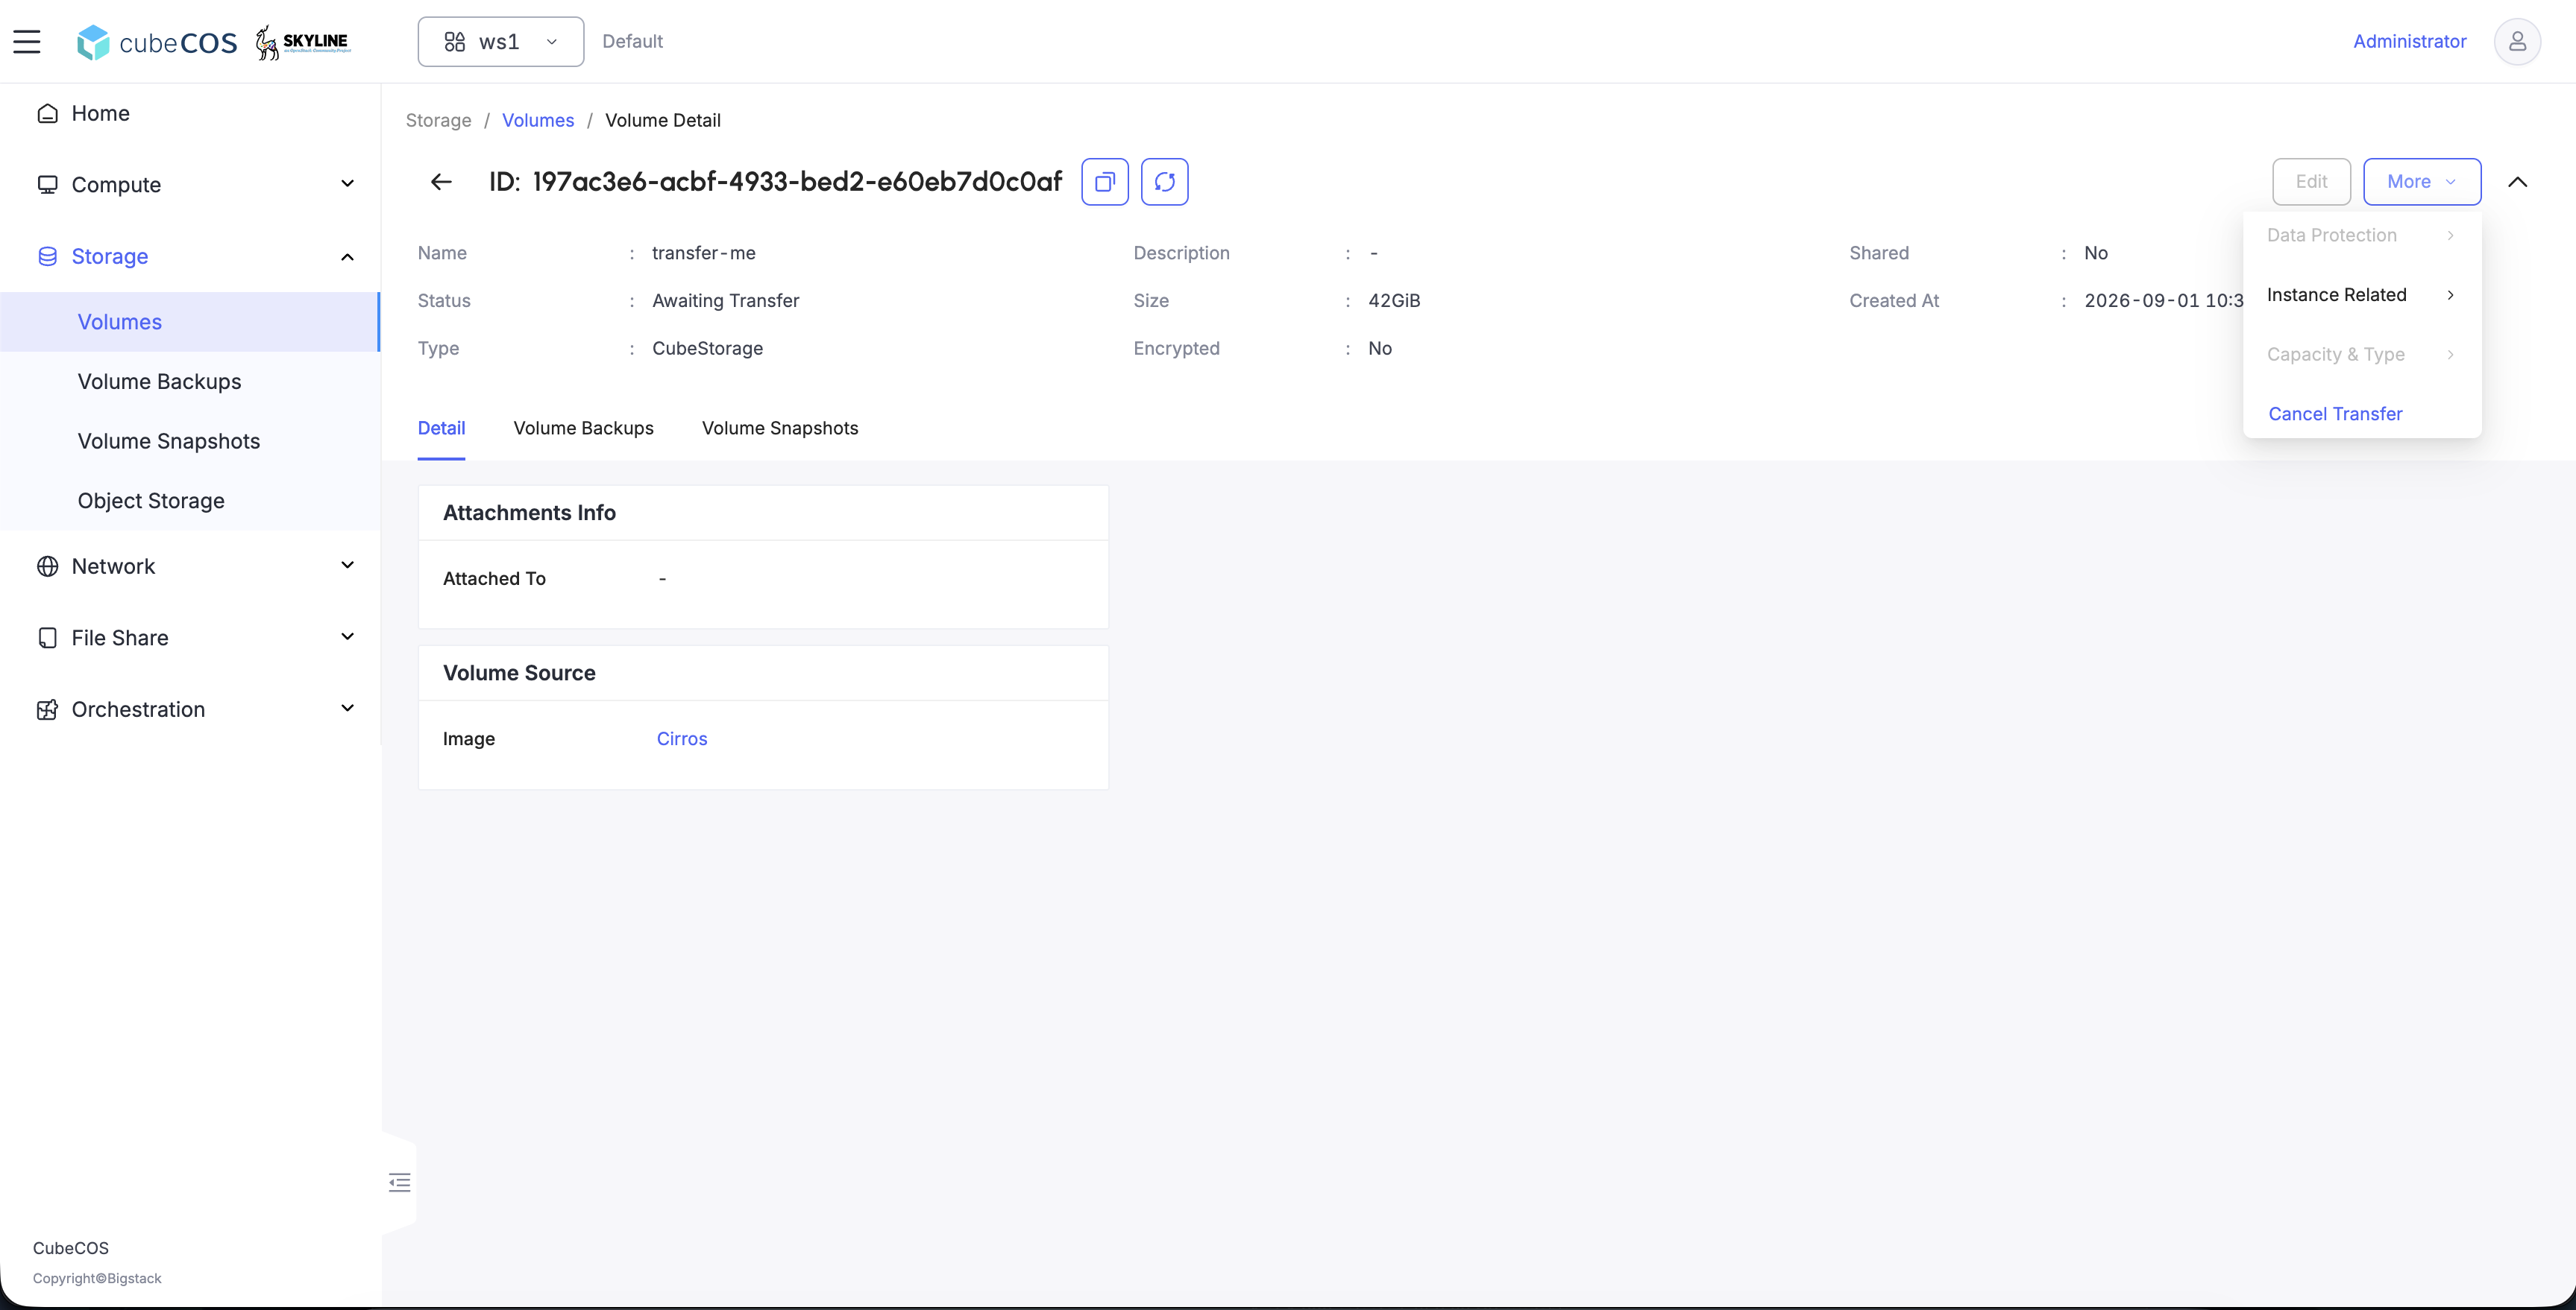The height and width of the screenshot is (1310, 2576).
Task: Click the Attachments Info heading
Action: point(529,513)
